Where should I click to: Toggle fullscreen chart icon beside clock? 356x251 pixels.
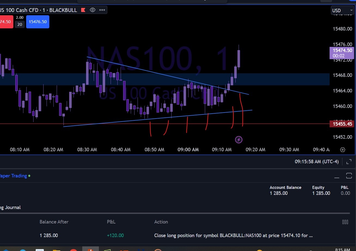[349, 162]
